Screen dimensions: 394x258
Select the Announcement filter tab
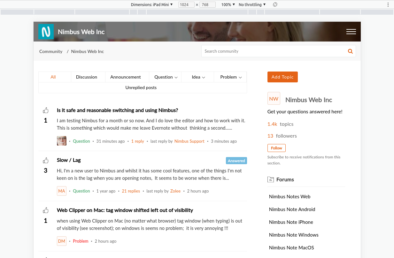(x=126, y=77)
